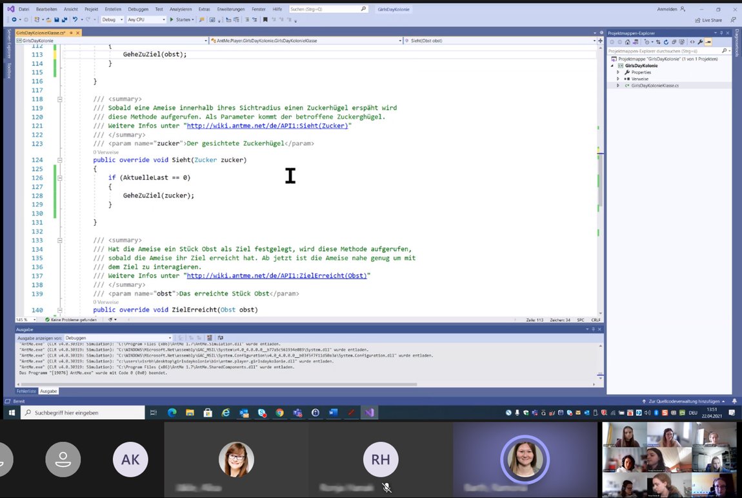742x498 pixels.
Task: Click the pin icon on the GirlsDayKolonieKlasse.cs tab
Action: [72, 33]
